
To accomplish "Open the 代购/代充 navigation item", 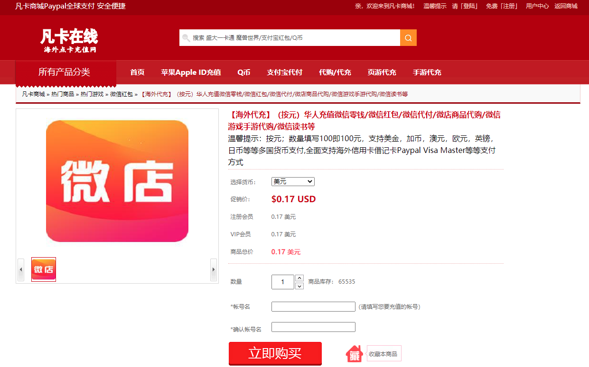I will [335, 72].
